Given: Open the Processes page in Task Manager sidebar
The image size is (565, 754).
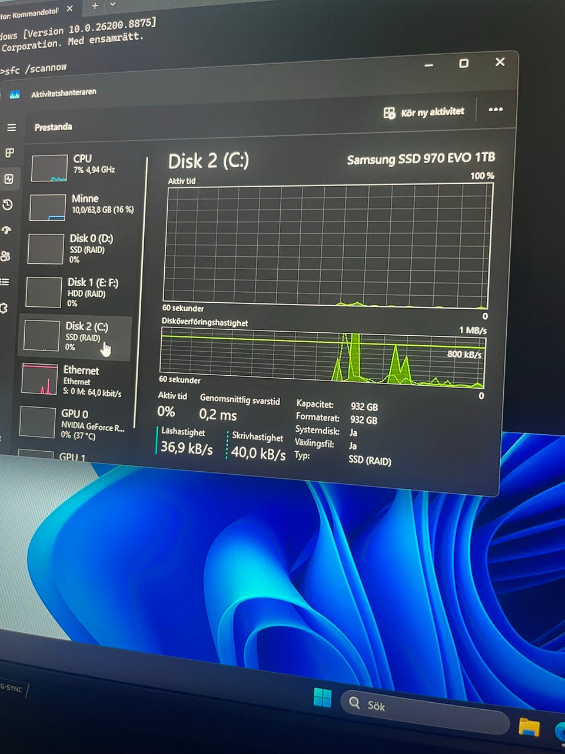Looking at the screenshot, I should coord(10,153).
